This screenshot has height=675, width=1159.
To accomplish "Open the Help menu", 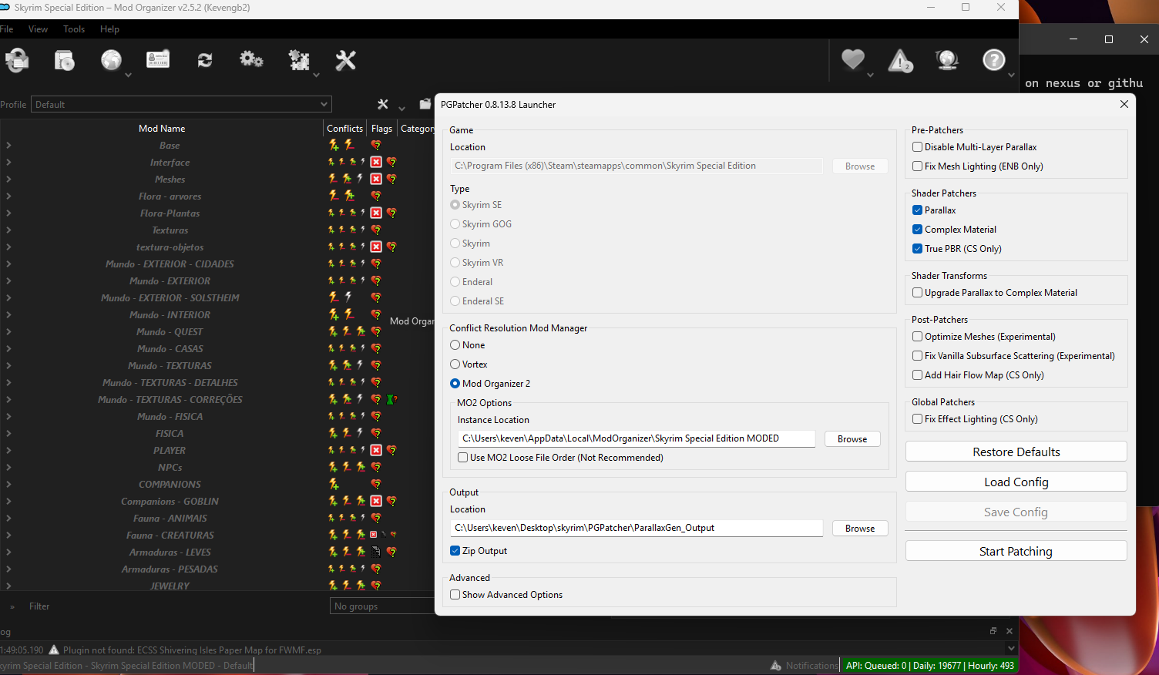I will [x=109, y=29].
